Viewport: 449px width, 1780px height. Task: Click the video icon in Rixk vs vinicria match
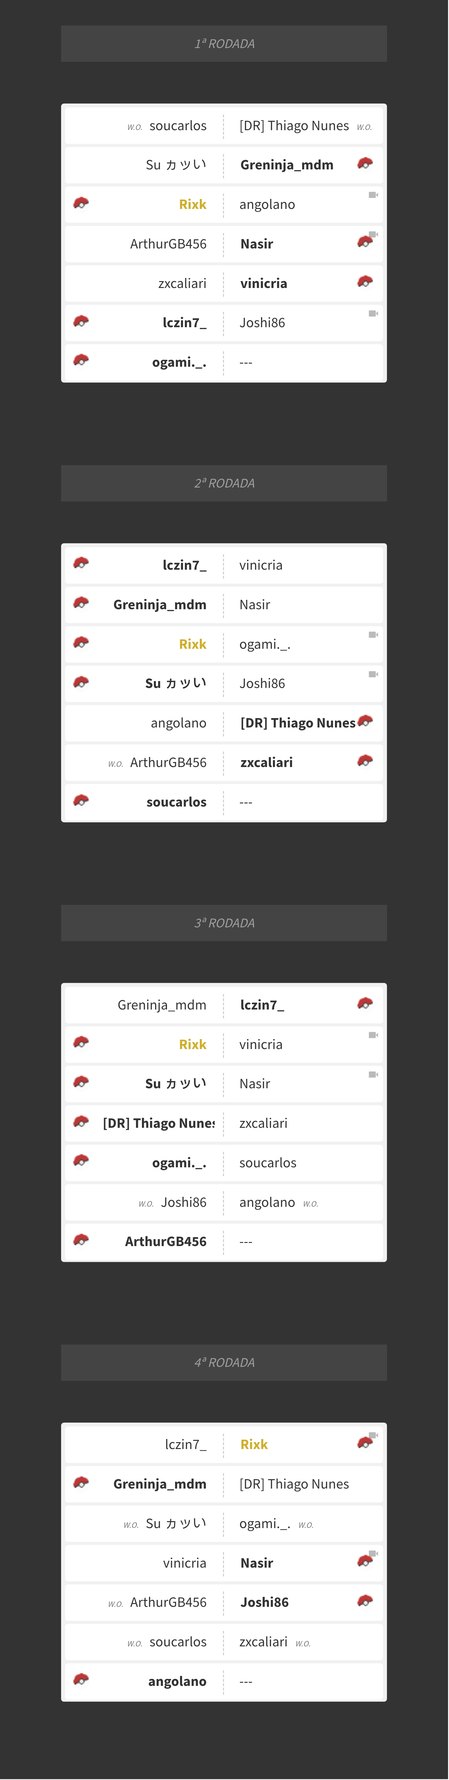point(373,1035)
